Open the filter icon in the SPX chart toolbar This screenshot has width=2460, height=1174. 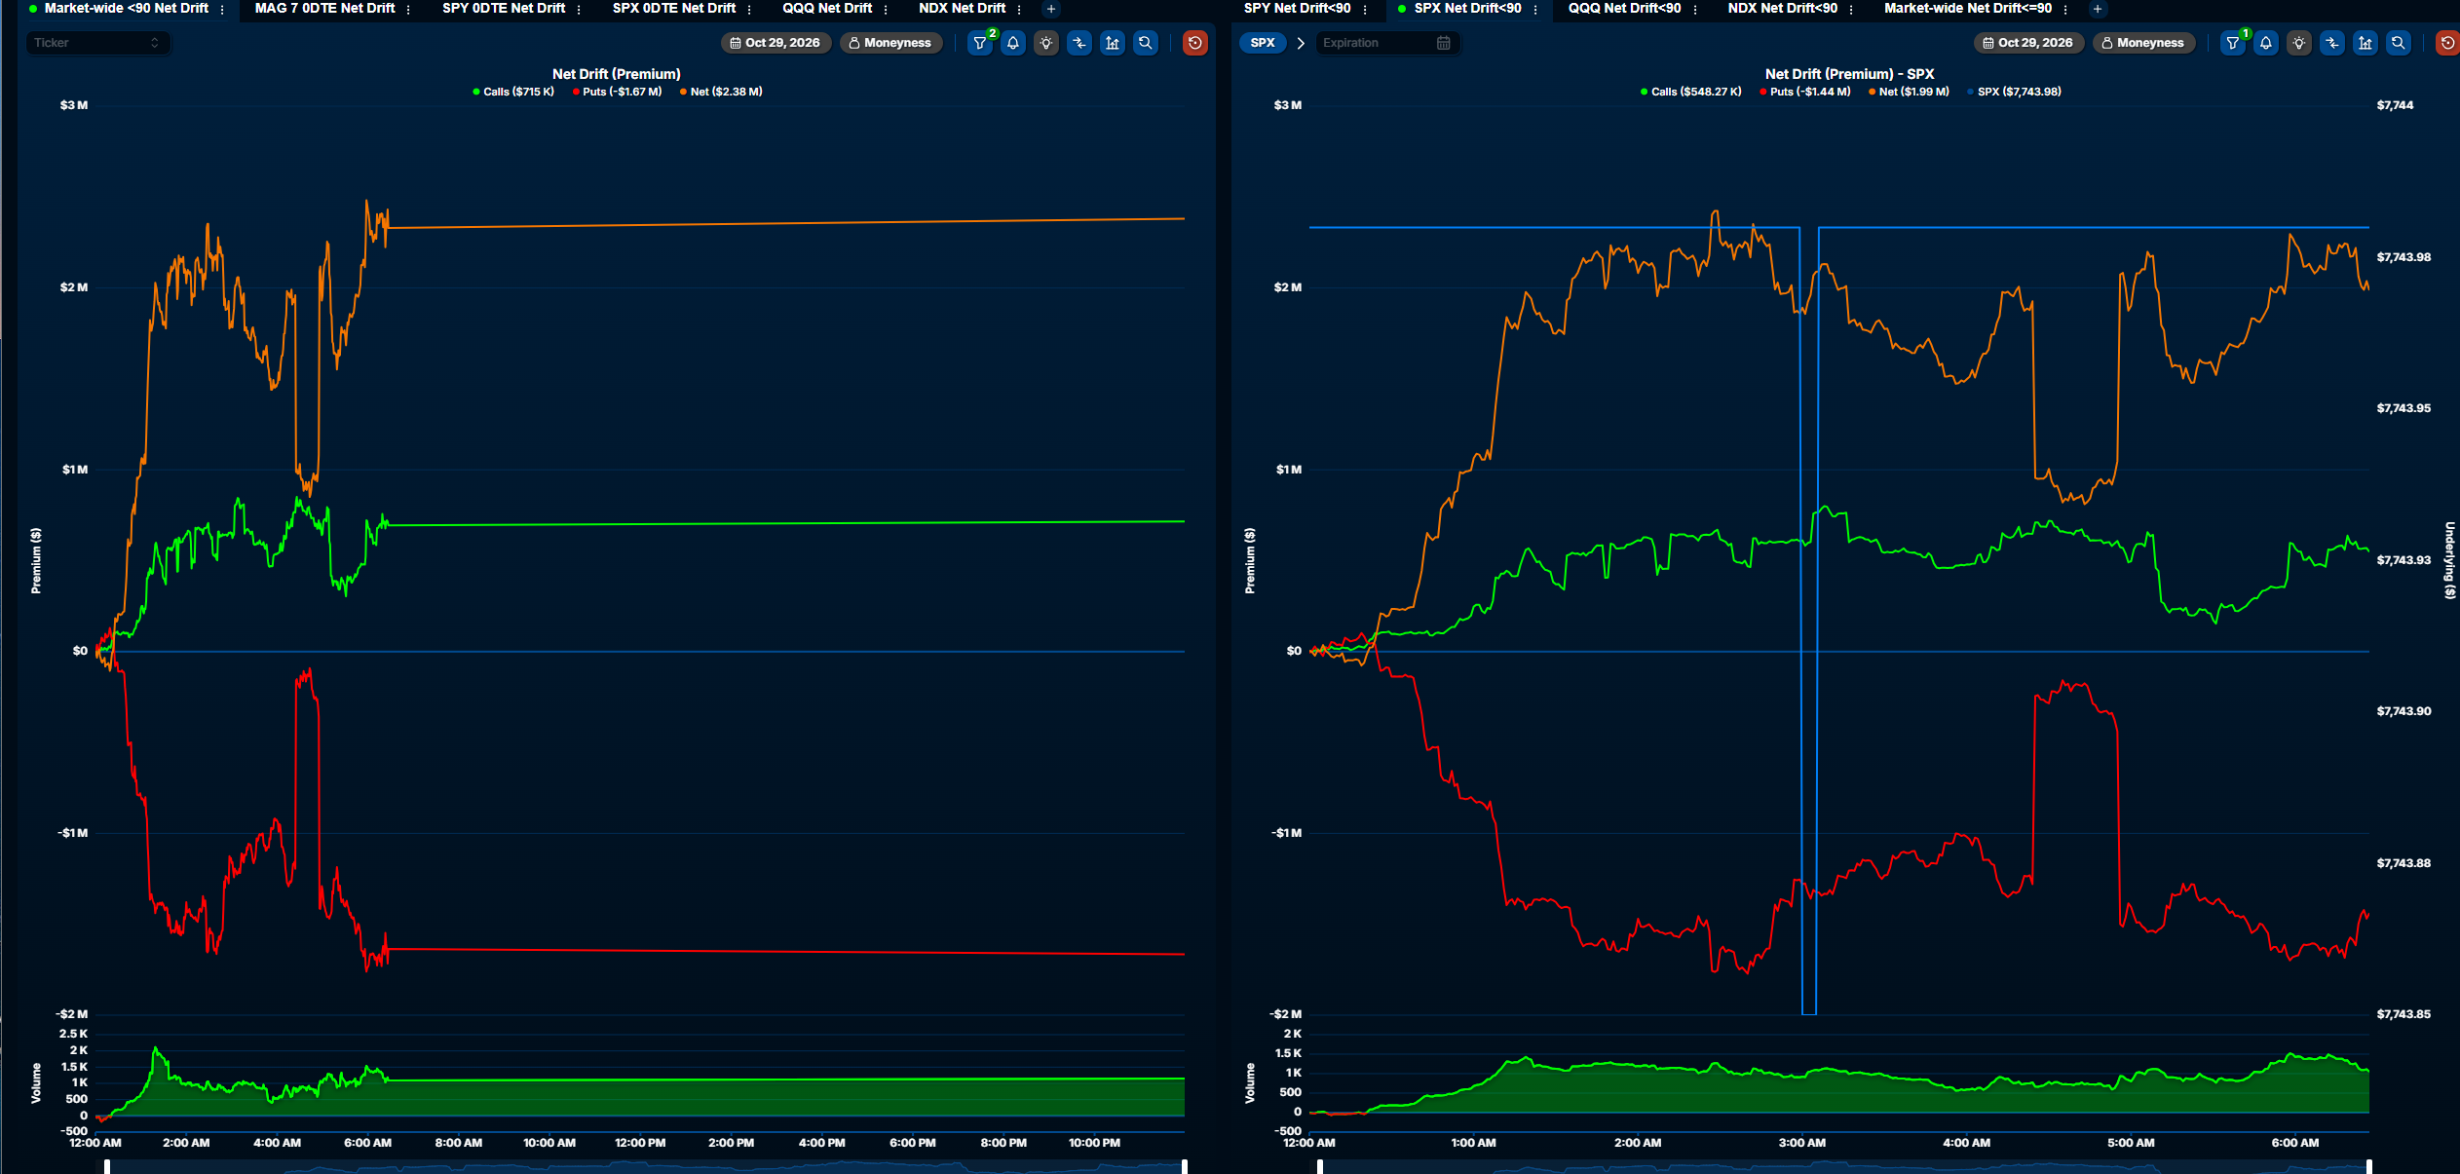(2233, 43)
